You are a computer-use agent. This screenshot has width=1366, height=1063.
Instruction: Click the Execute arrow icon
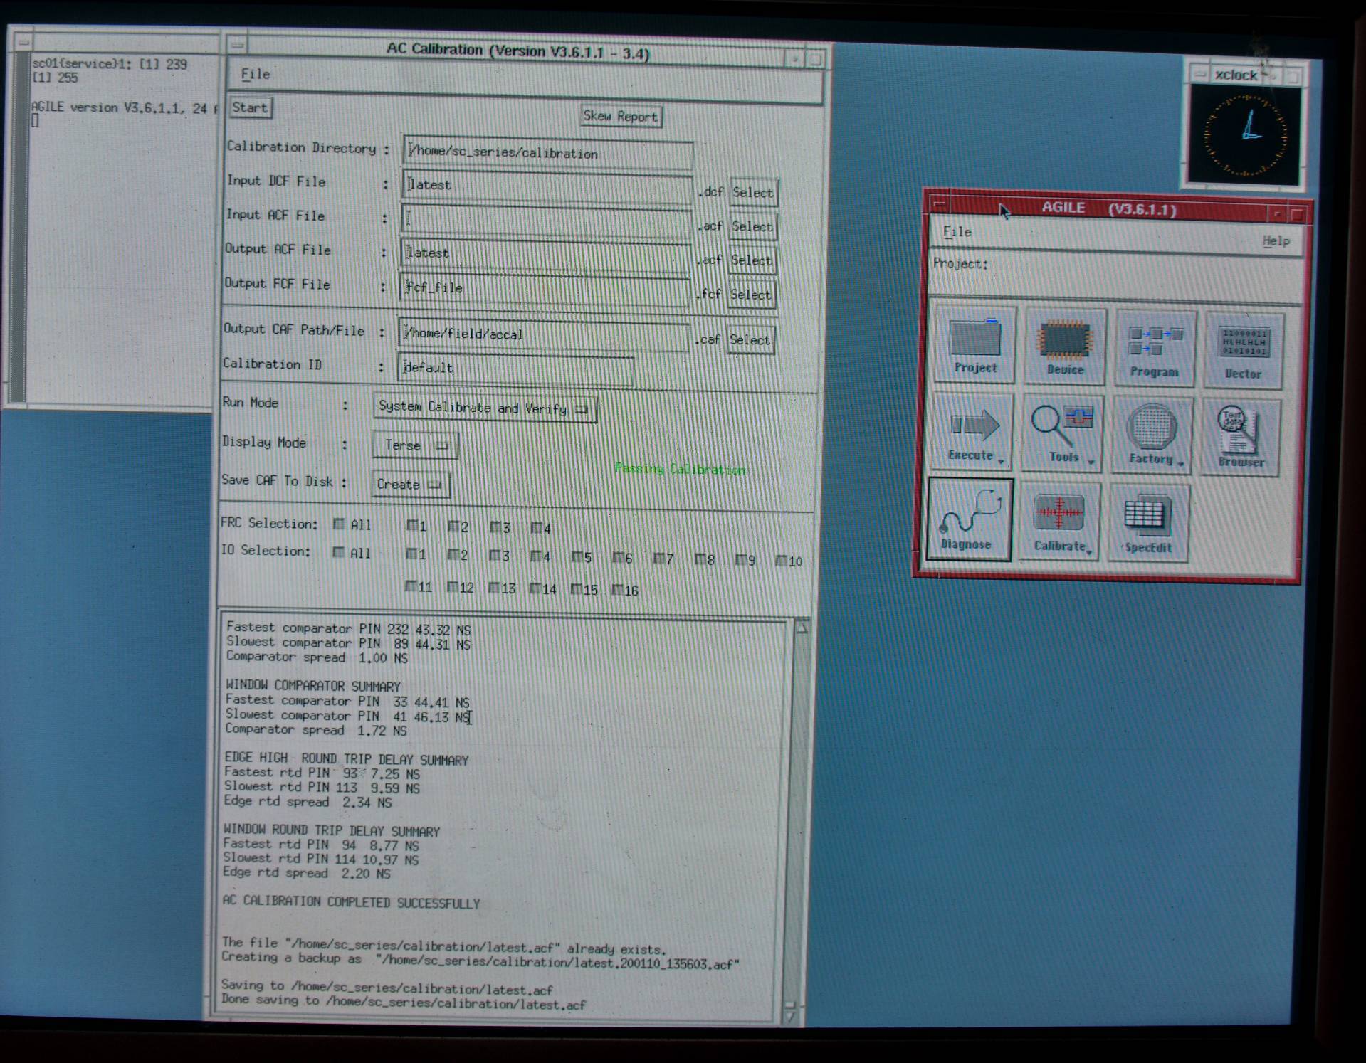tap(972, 433)
